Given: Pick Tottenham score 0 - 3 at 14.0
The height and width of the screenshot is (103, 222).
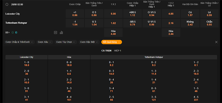Looking at the screenshot, I should (x=112, y=72).
